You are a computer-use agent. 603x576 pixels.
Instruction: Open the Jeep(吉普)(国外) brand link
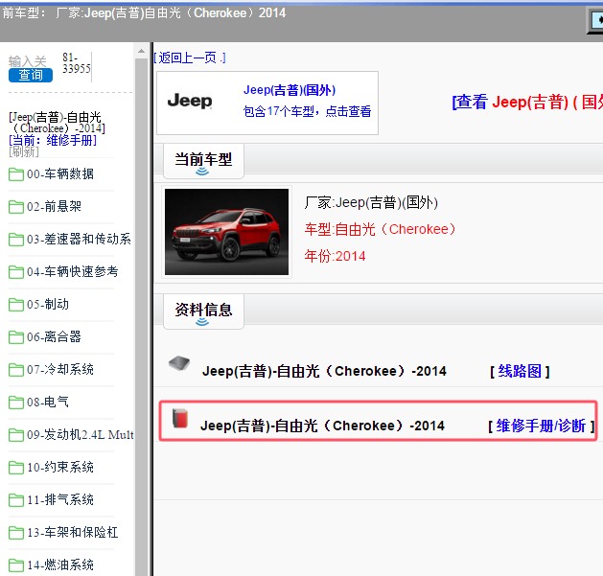pos(290,90)
